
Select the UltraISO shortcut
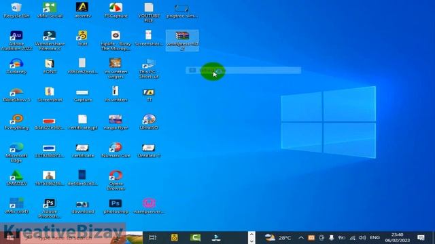149,122
